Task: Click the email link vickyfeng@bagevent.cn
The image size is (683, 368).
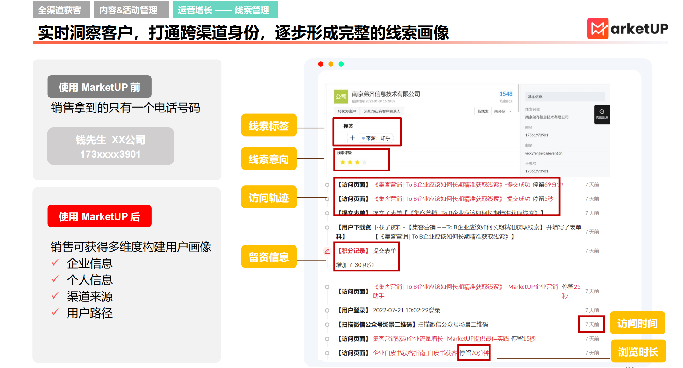Action: [x=544, y=153]
